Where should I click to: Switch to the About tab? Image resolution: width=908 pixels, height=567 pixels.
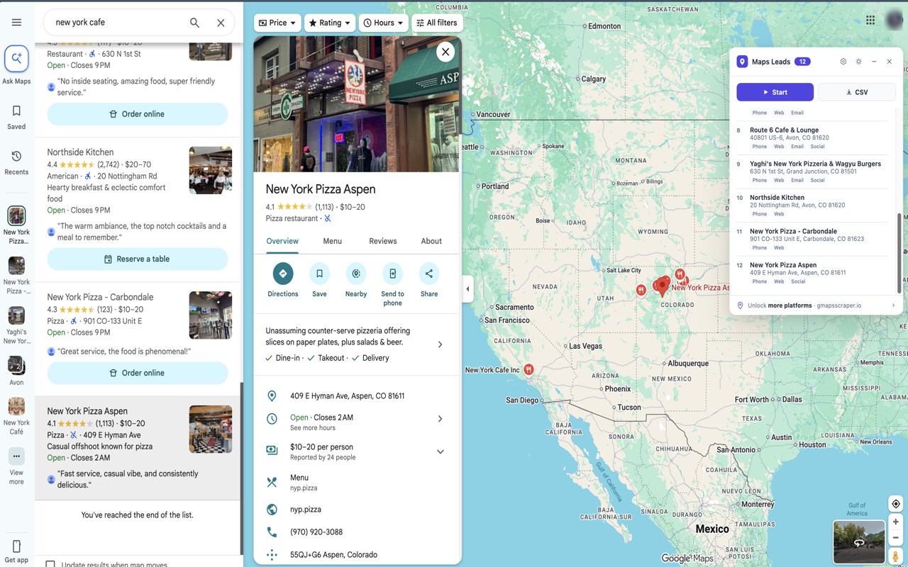click(431, 241)
